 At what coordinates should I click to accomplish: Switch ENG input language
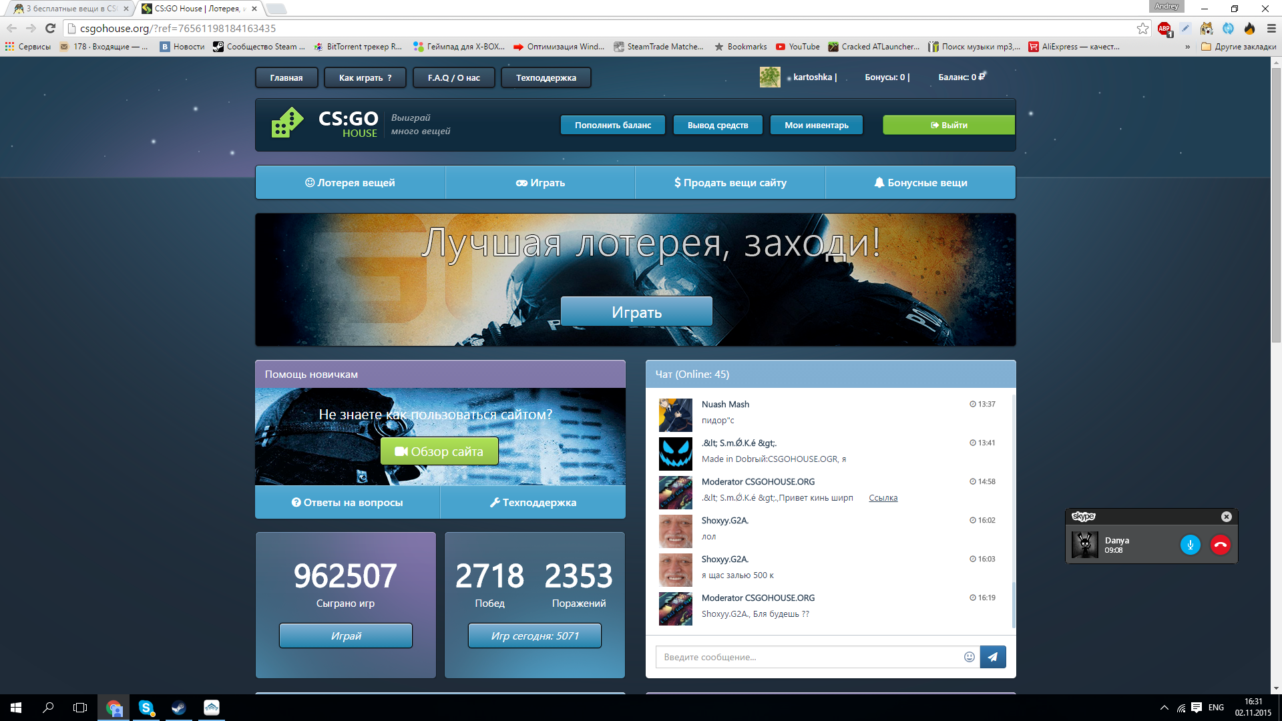1216,708
